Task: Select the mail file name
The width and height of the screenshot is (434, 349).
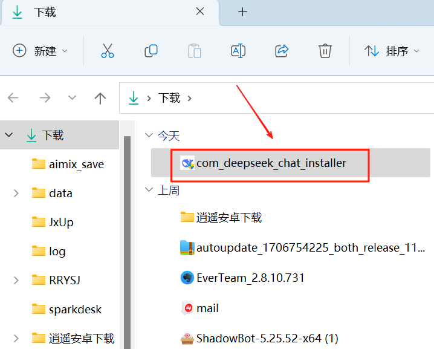Action: pyautogui.click(x=207, y=308)
